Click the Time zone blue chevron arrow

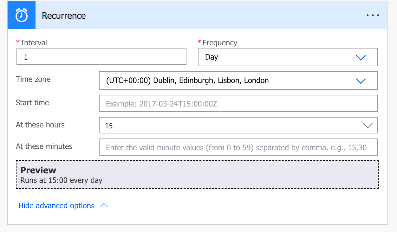[x=361, y=81]
